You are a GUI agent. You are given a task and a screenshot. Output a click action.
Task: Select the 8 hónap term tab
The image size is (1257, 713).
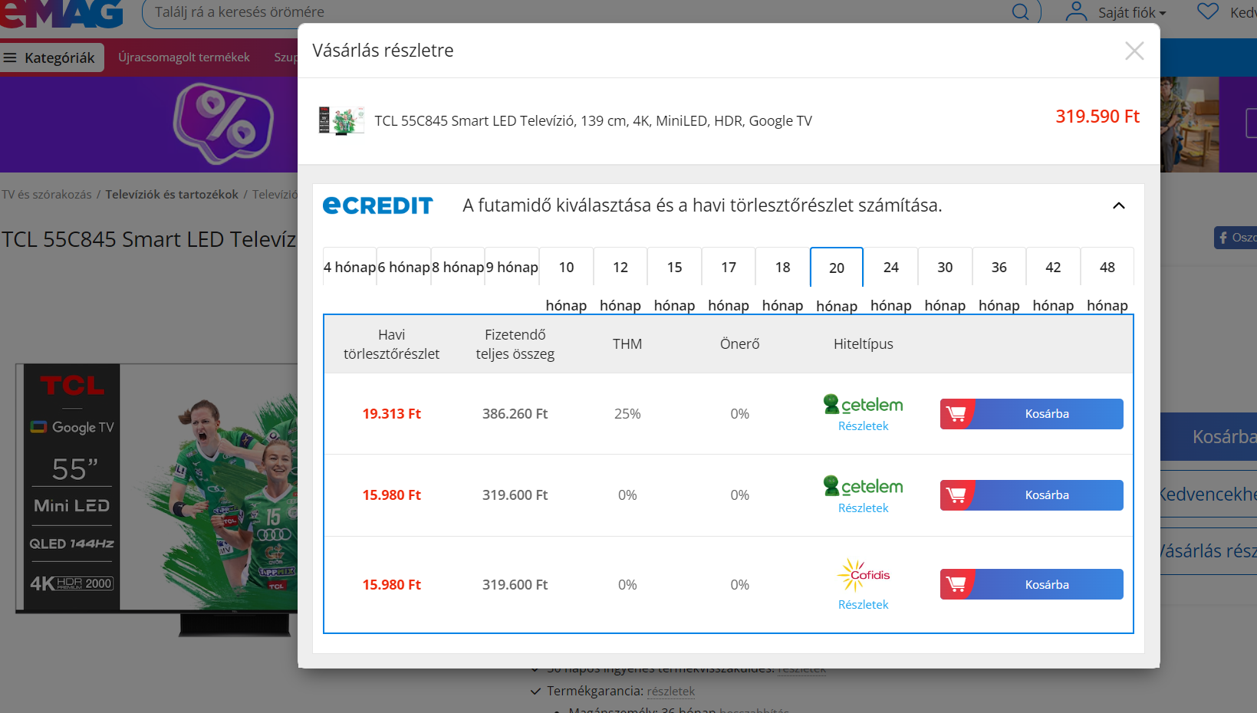click(x=458, y=267)
